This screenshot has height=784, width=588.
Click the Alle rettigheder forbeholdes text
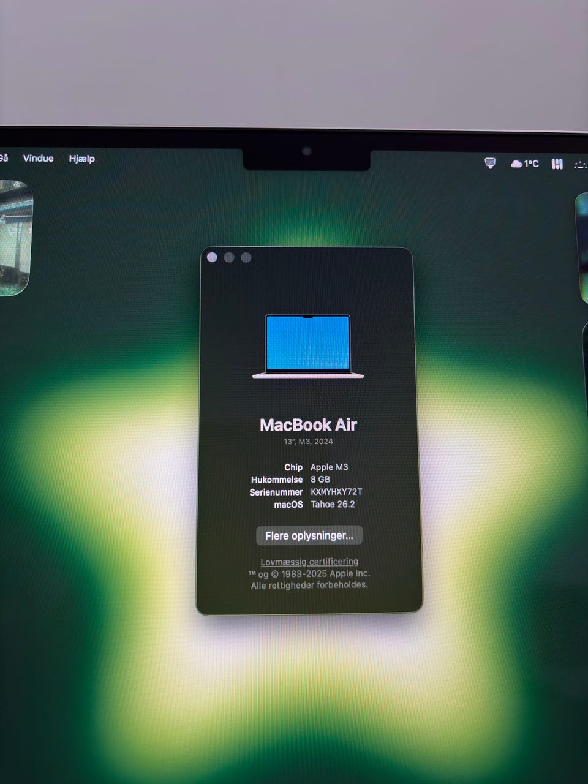click(309, 585)
